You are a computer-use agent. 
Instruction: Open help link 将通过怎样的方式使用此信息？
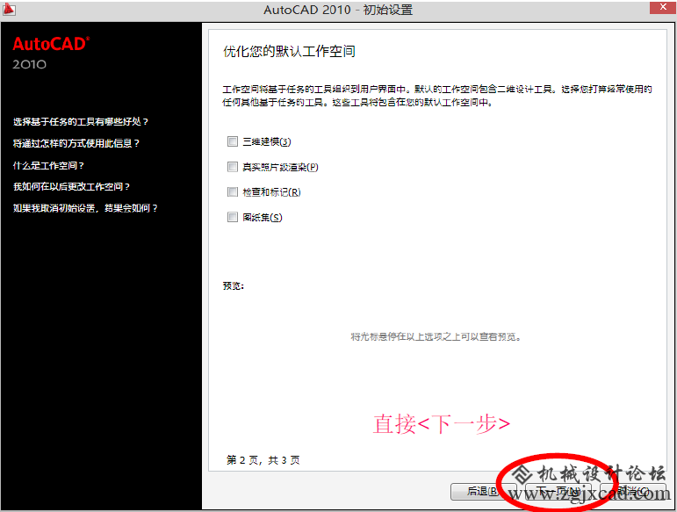[x=76, y=143]
